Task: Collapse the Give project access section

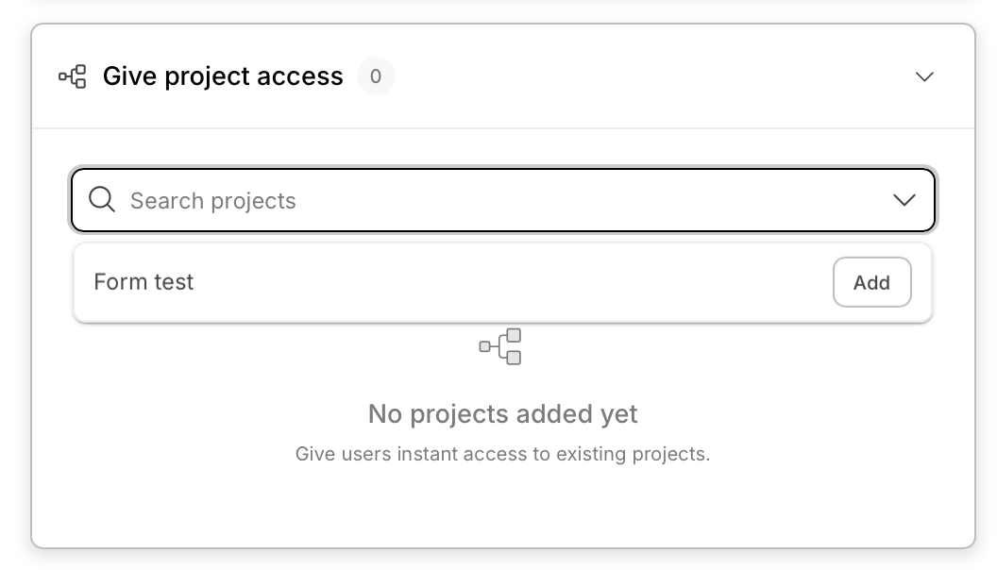Action: (924, 76)
